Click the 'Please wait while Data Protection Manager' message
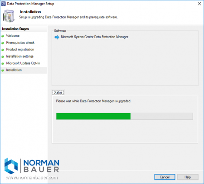204x184 pixels. coord(93,101)
